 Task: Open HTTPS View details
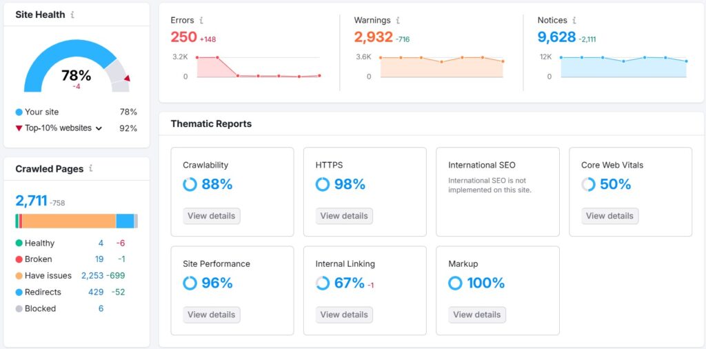tap(344, 216)
